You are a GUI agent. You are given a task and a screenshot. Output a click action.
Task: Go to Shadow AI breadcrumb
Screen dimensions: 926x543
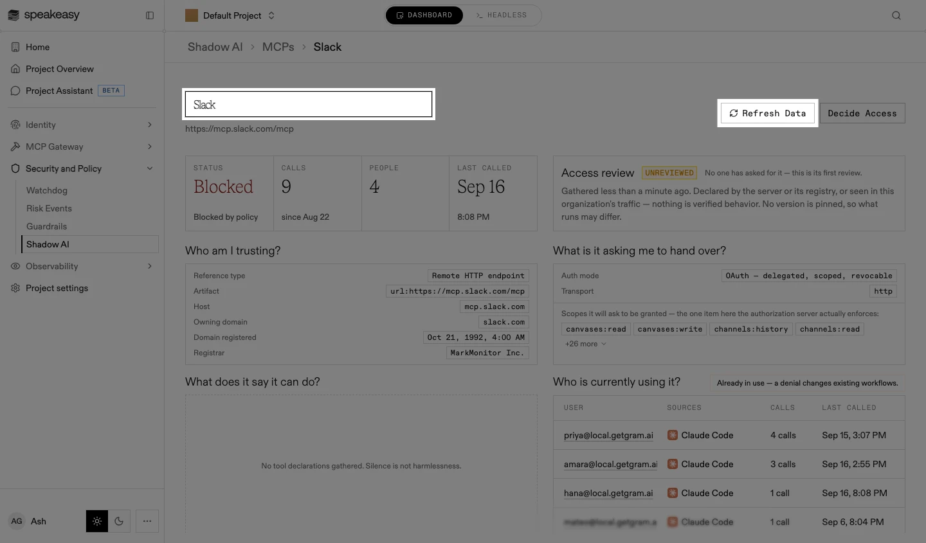[215, 47]
